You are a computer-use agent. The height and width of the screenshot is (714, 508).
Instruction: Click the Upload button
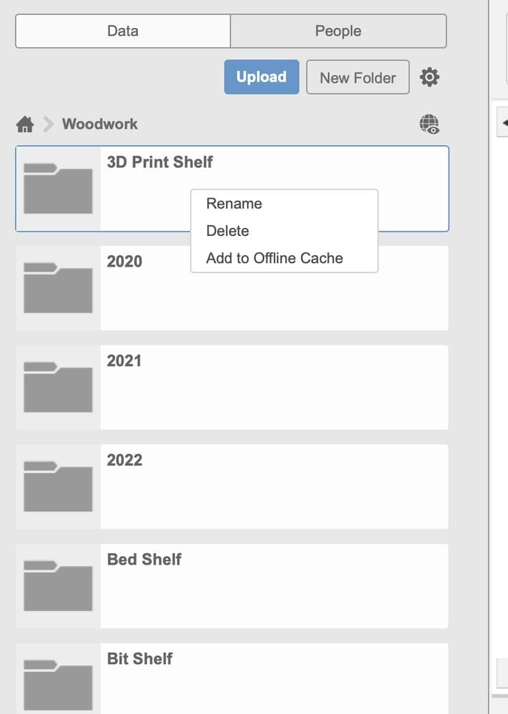coord(262,77)
